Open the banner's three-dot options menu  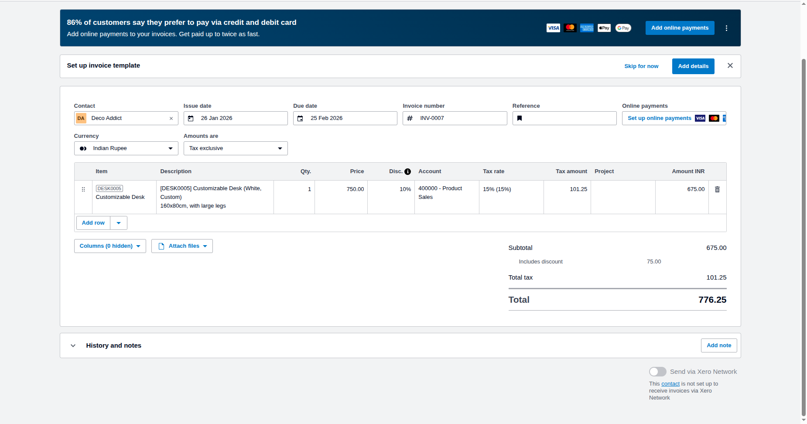tap(726, 28)
